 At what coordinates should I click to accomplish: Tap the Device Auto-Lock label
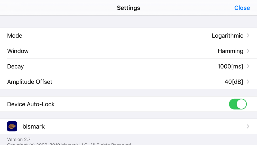pos(31,104)
